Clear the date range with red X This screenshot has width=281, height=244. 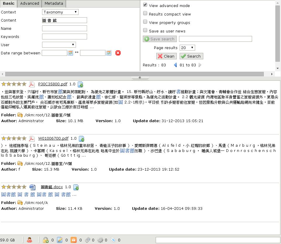(x=118, y=53)
